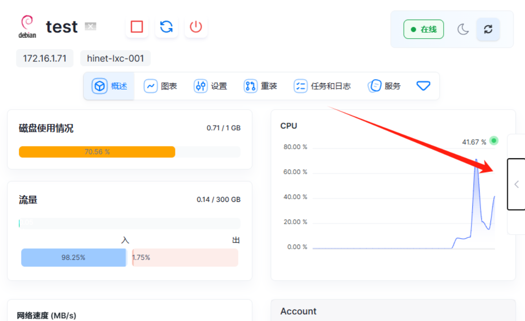Click the red stop server icon

(137, 27)
